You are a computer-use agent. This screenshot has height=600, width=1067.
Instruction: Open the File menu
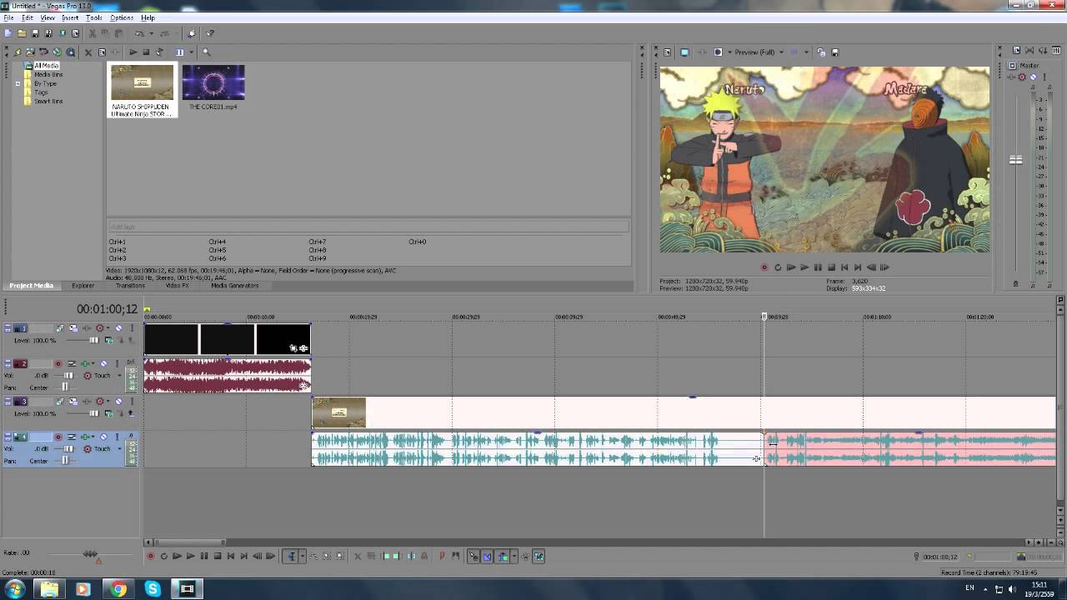(x=8, y=17)
